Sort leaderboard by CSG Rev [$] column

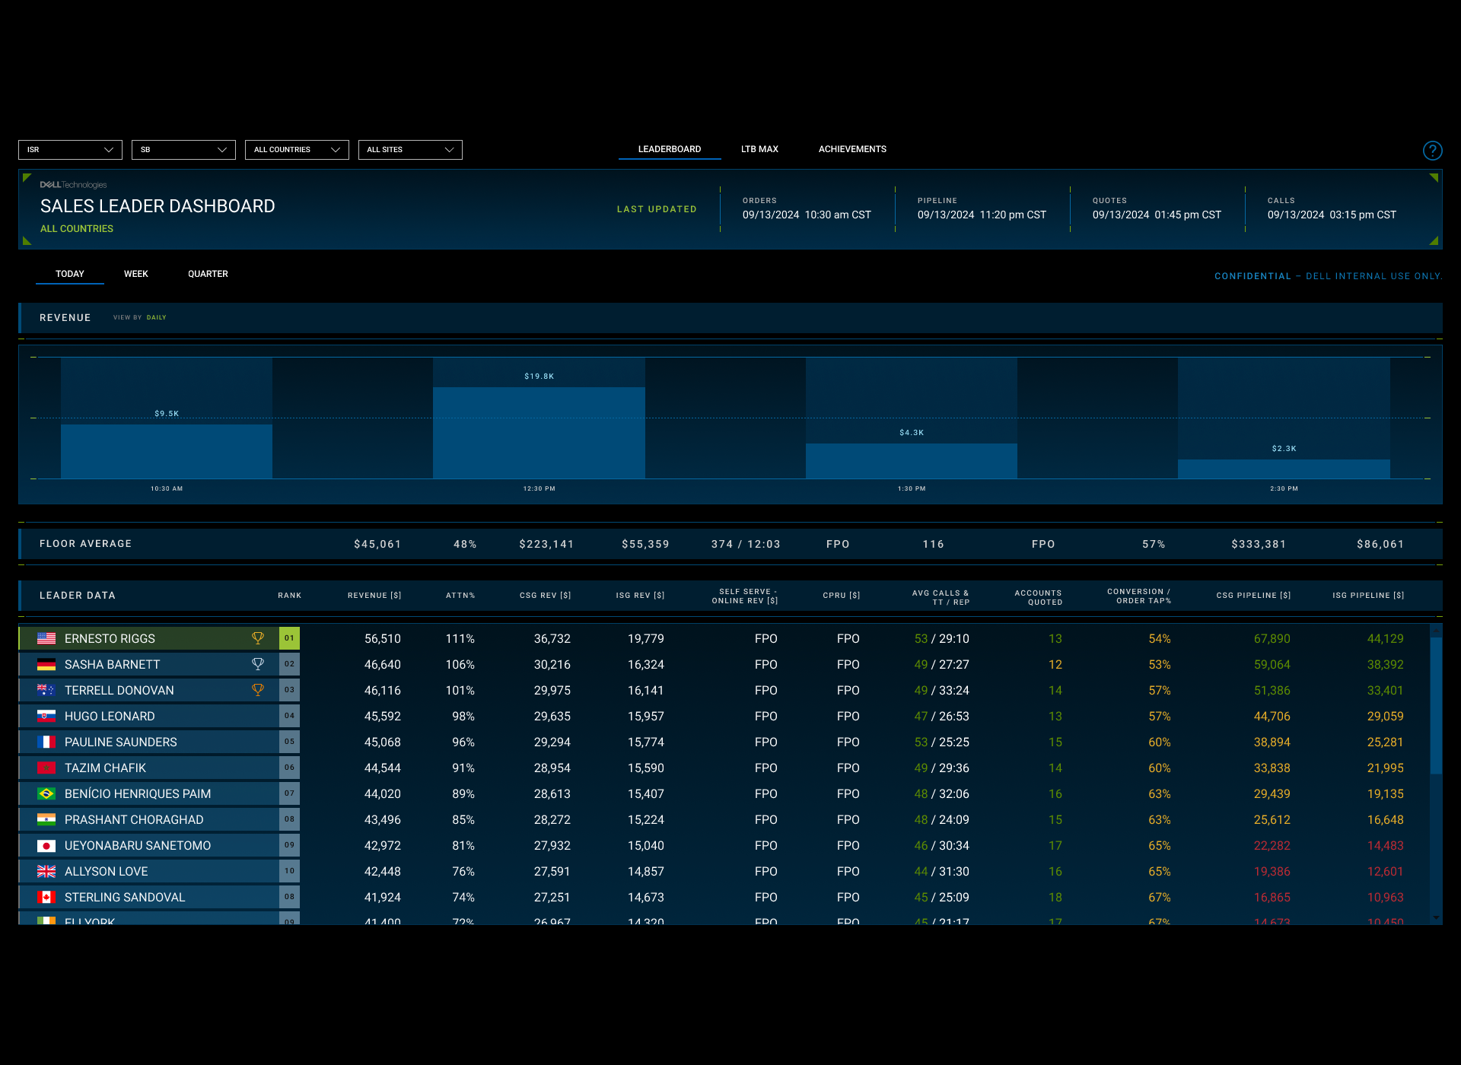[545, 596]
